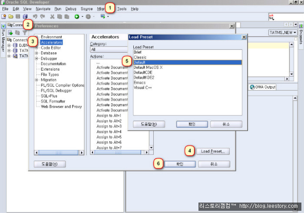Select Accelerators in the preferences tree

pos(51,42)
